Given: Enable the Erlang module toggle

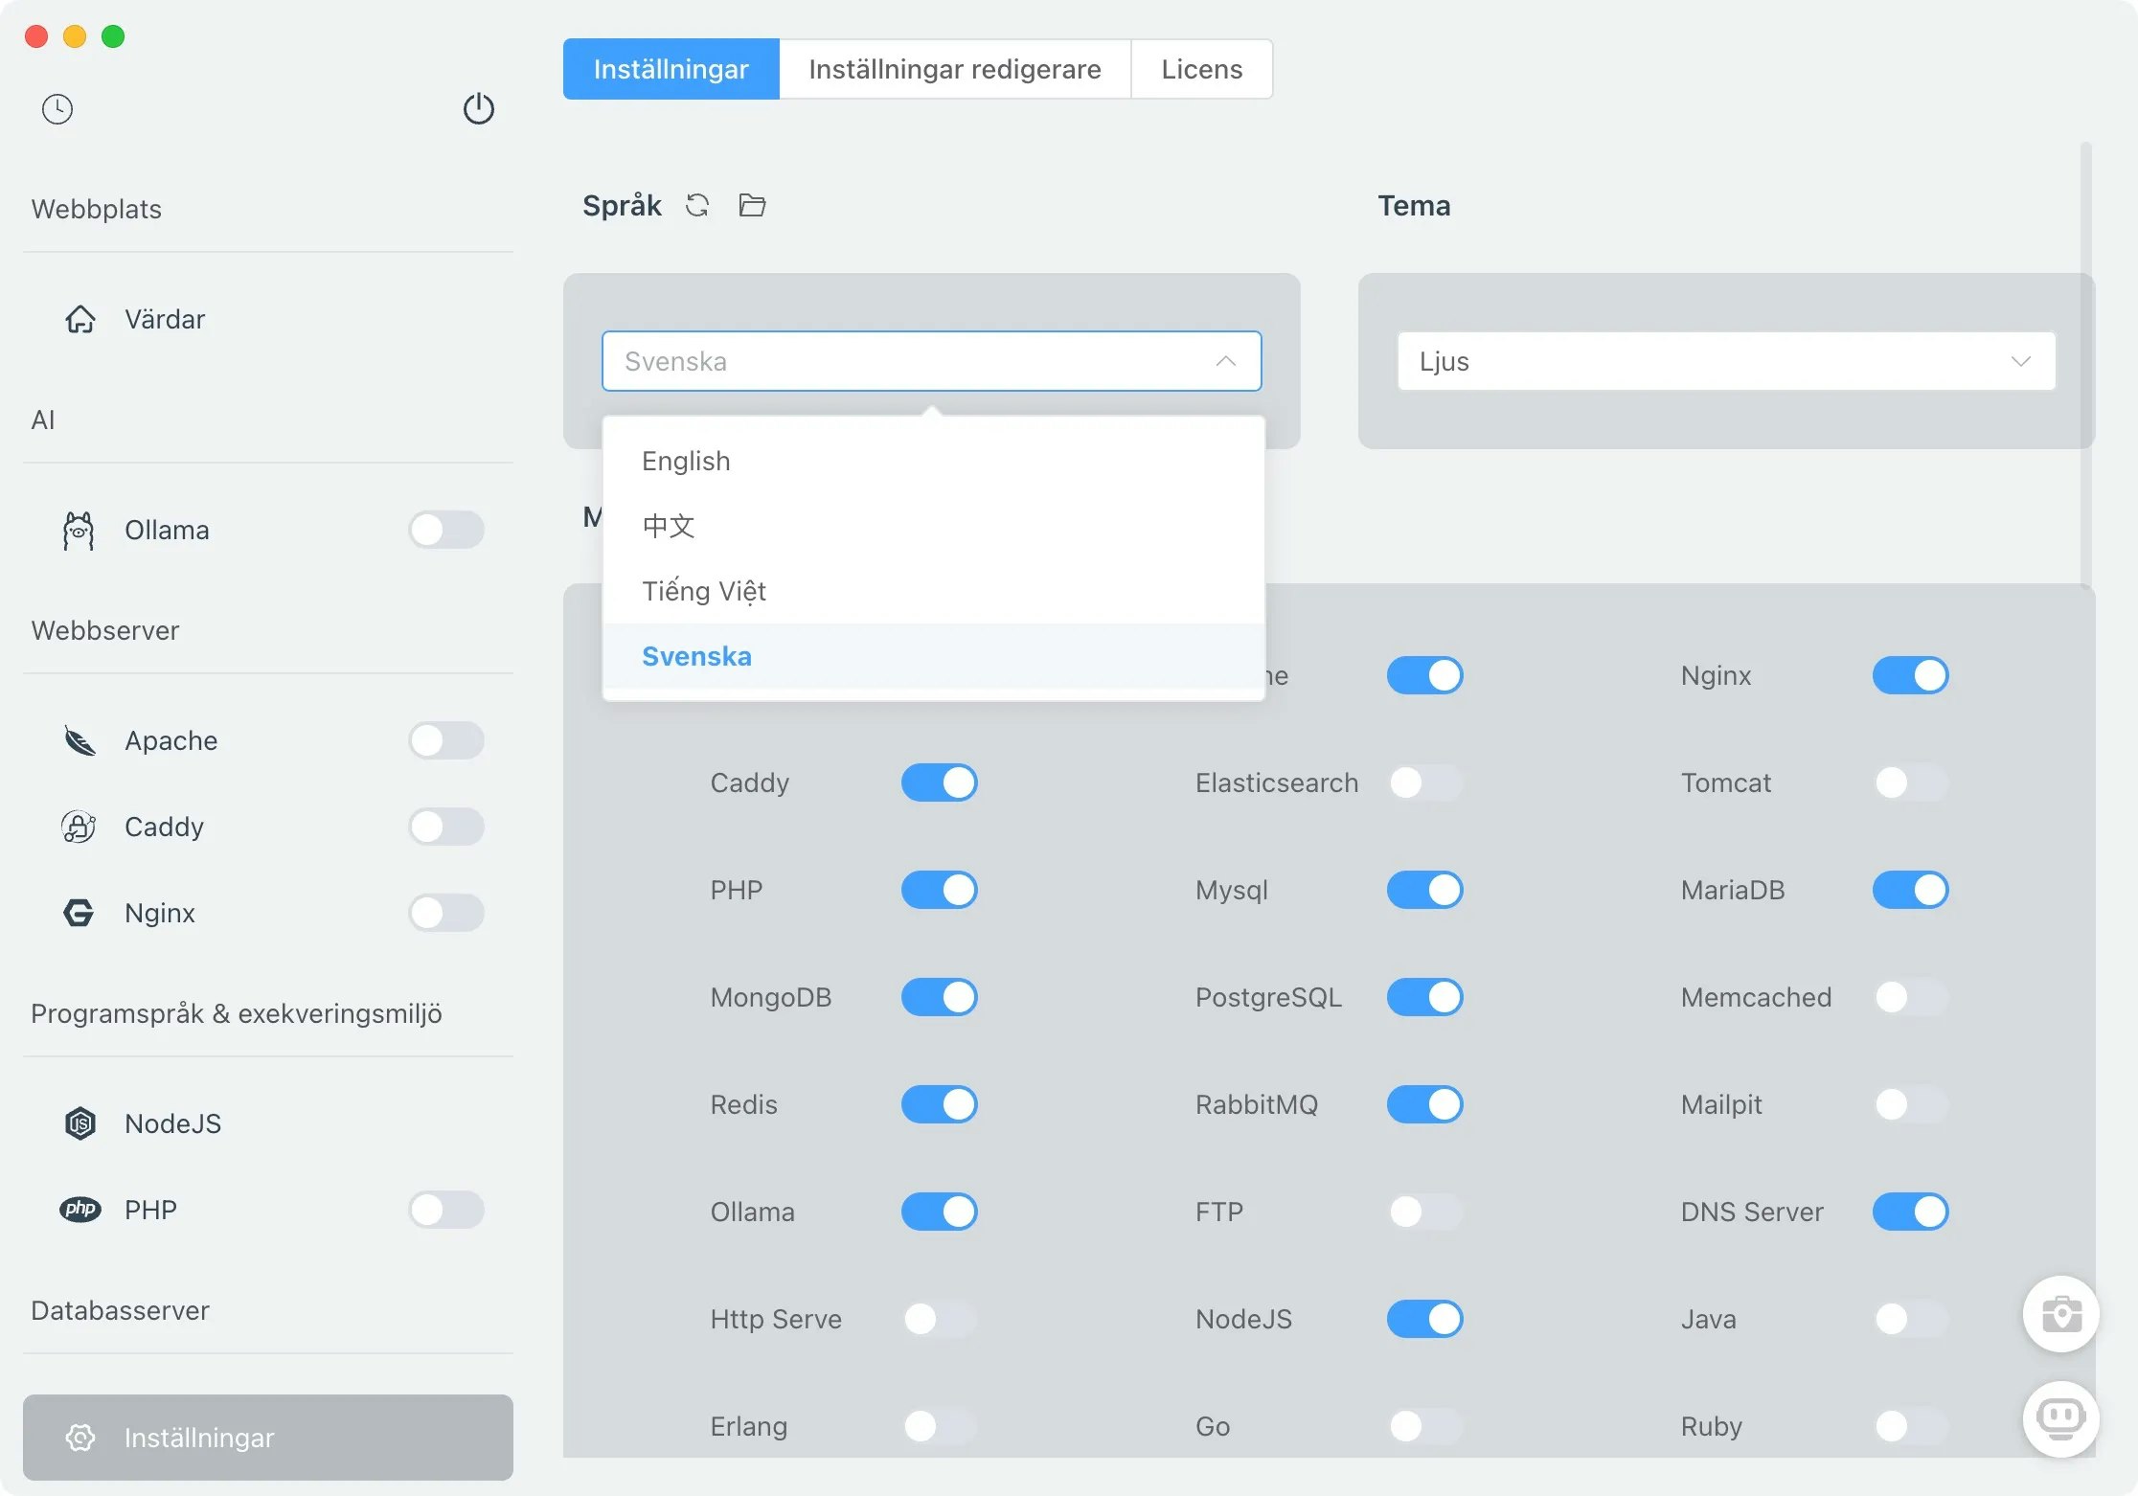Looking at the screenshot, I should tap(940, 1426).
